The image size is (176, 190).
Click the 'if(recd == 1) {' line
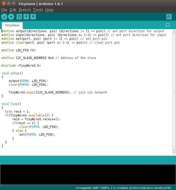[x=26, y=123]
